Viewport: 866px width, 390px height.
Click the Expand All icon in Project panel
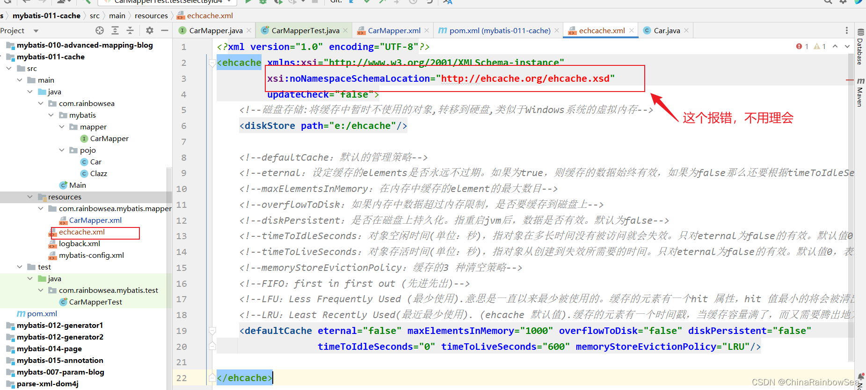pyautogui.click(x=115, y=30)
